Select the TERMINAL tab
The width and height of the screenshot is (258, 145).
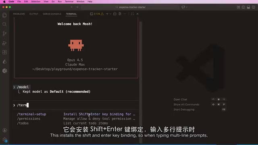click(71, 14)
